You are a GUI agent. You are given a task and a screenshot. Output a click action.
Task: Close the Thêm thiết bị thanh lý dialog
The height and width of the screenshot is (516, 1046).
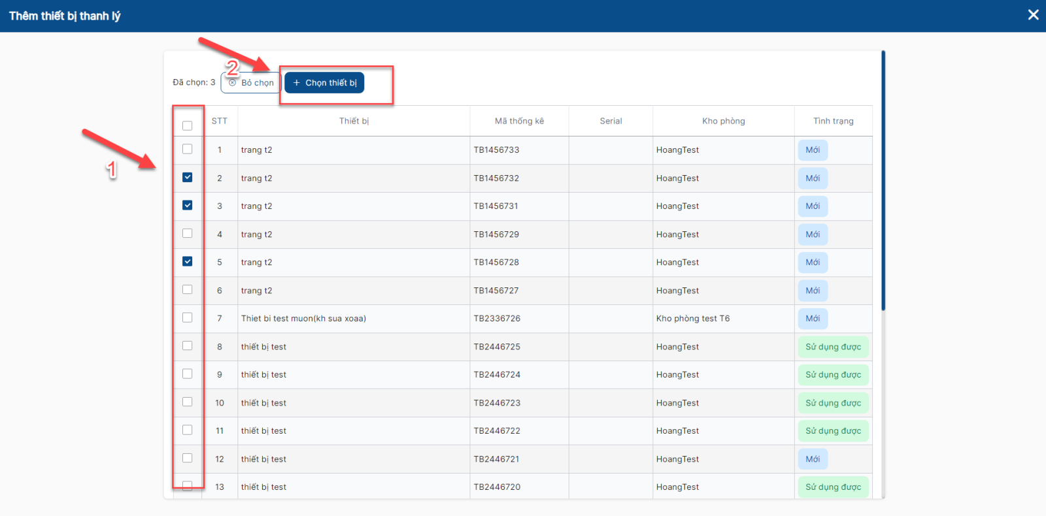coord(1033,15)
